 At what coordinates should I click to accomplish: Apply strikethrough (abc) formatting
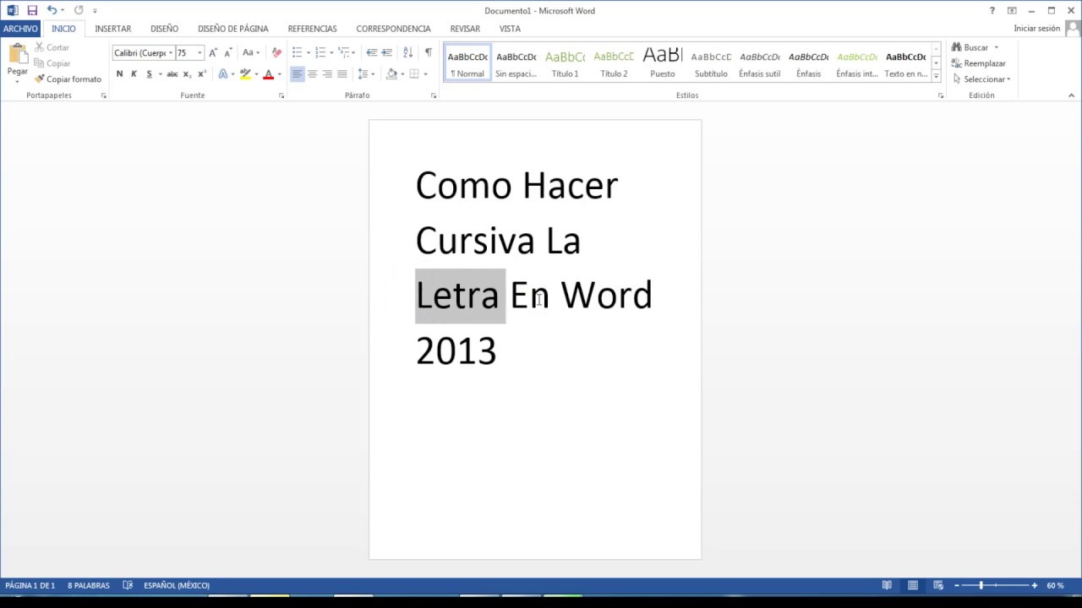tap(172, 74)
